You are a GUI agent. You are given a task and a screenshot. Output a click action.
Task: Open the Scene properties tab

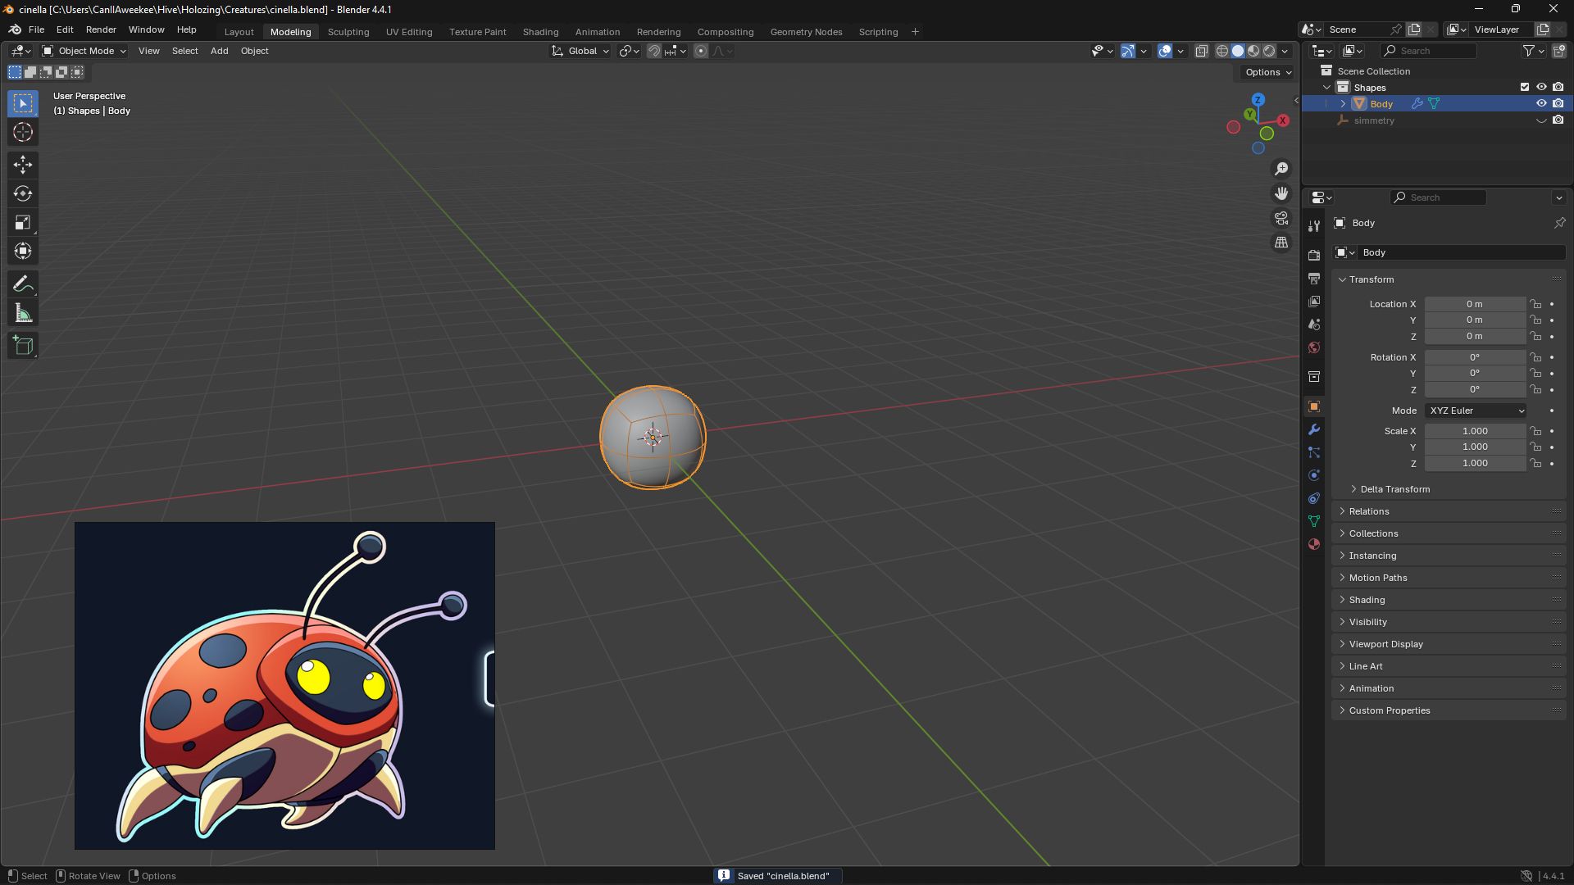tap(1314, 324)
